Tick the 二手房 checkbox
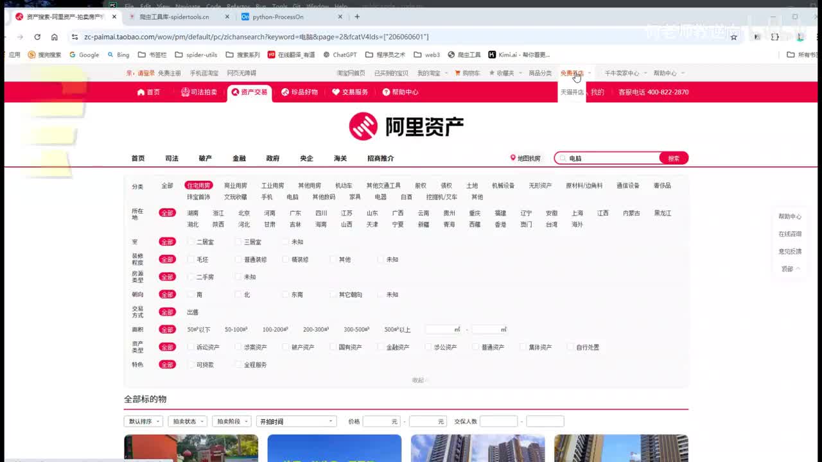The height and width of the screenshot is (462, 822). click(191, 277)
